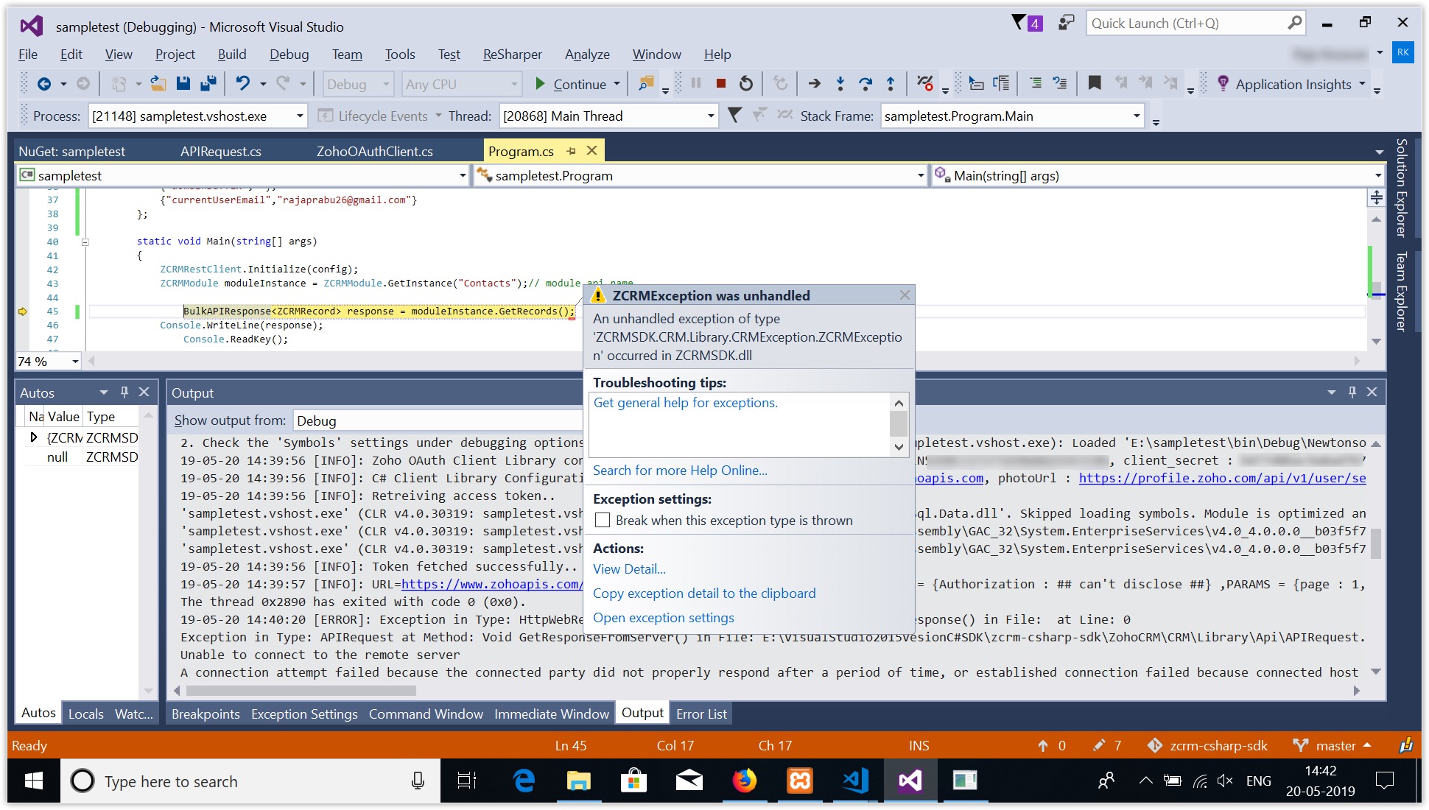Click the Show Next Statement arrow
Image resolution: width=1429 pixels, height=810 pixels.
pyautogui.click(x=814, y=84)
